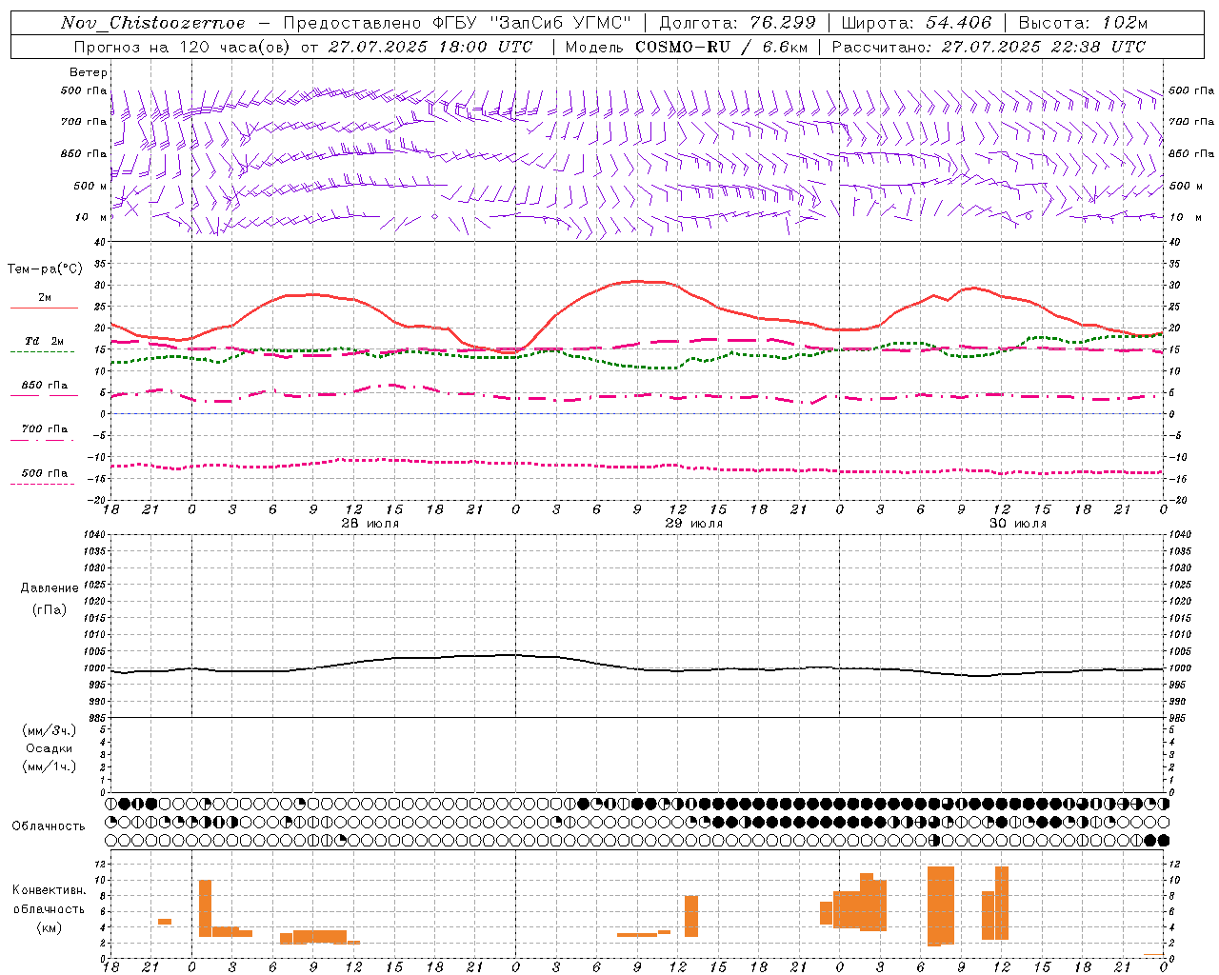Click the dotted line sample under the 500 гПа legend
Image resolution: width=1219 pixels, height=975 pixels.
click(44, 485)
